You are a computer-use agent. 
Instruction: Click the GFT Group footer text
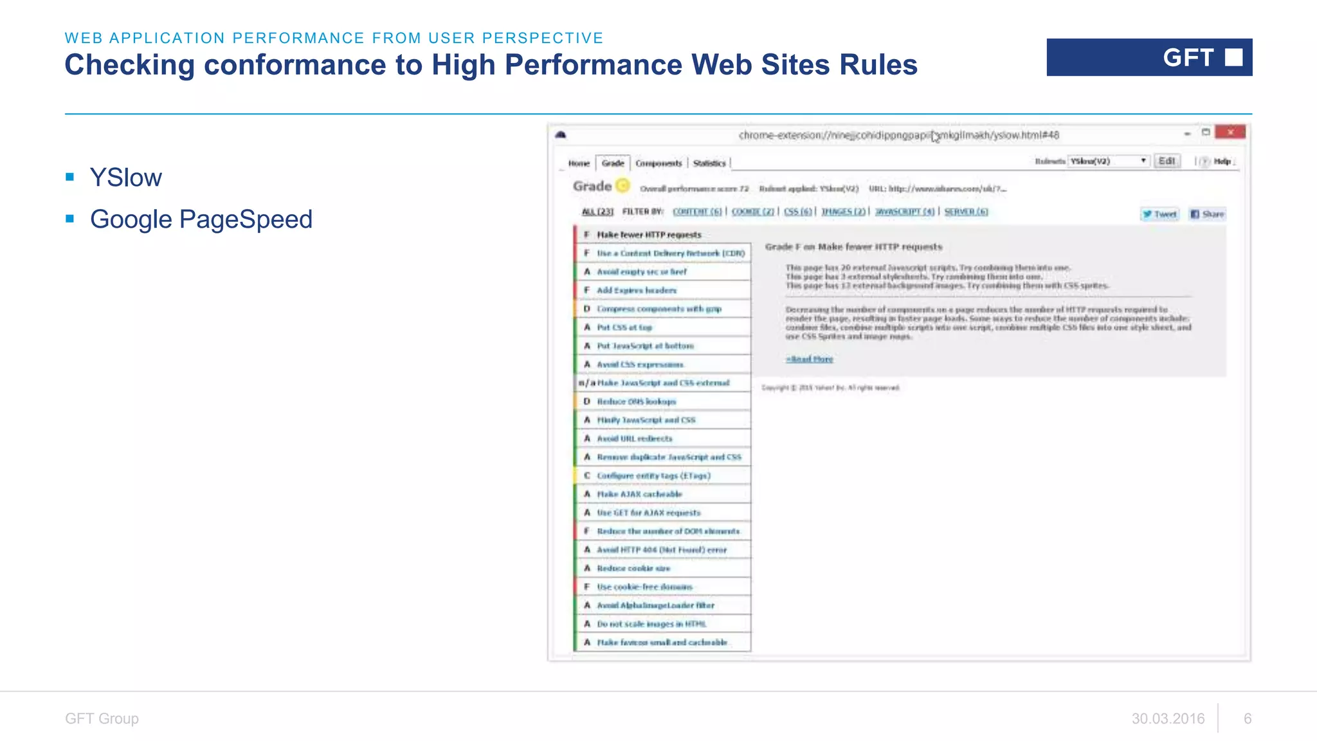(x=102, y=718)
